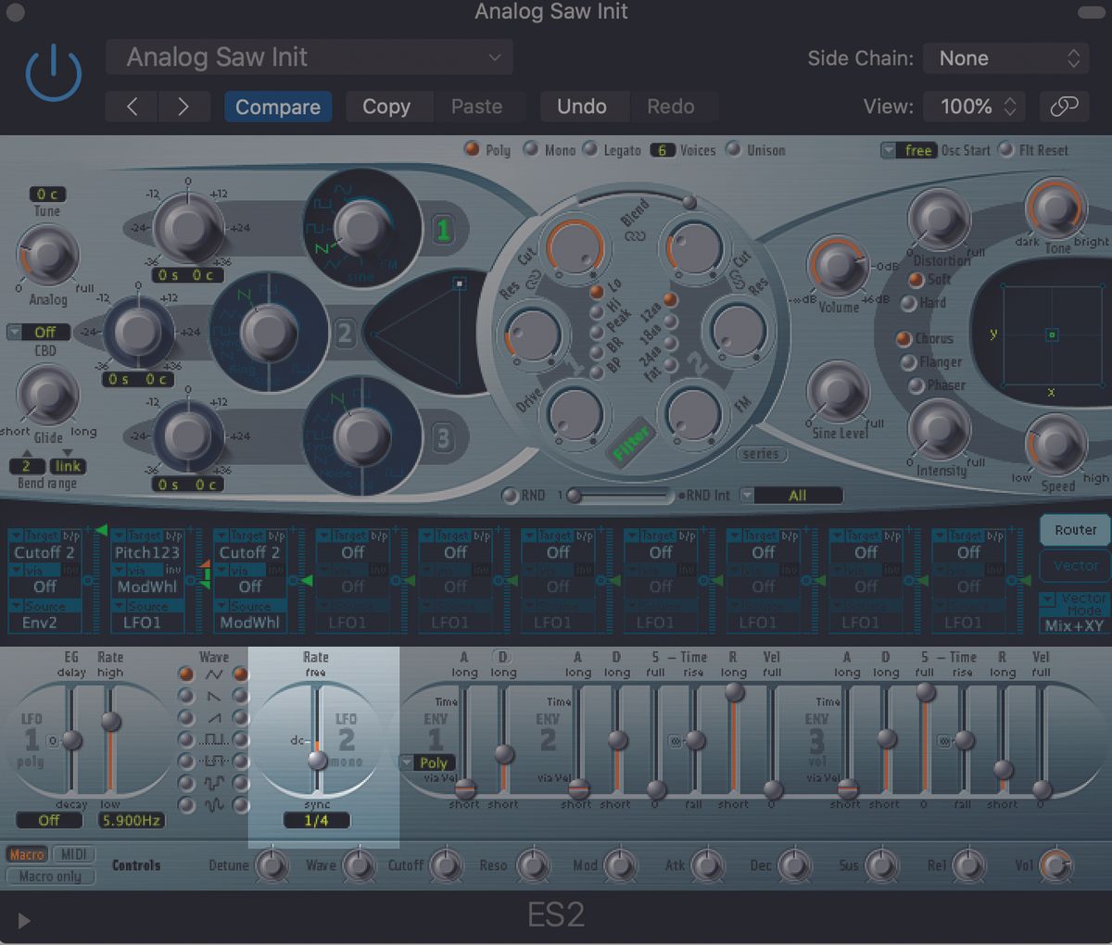
Task: Click the Undo button
Action: coord(584,107)
